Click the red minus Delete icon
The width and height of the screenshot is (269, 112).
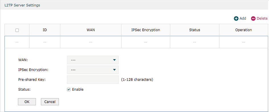253,18
